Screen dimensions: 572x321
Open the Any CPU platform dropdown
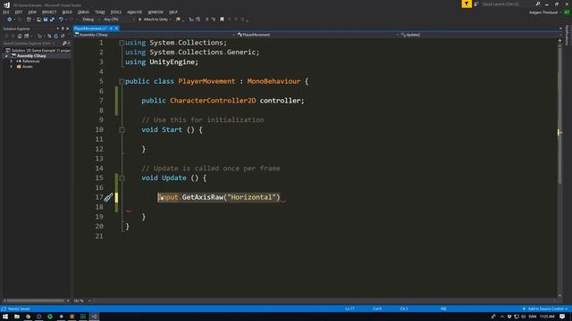click(119, 20)
